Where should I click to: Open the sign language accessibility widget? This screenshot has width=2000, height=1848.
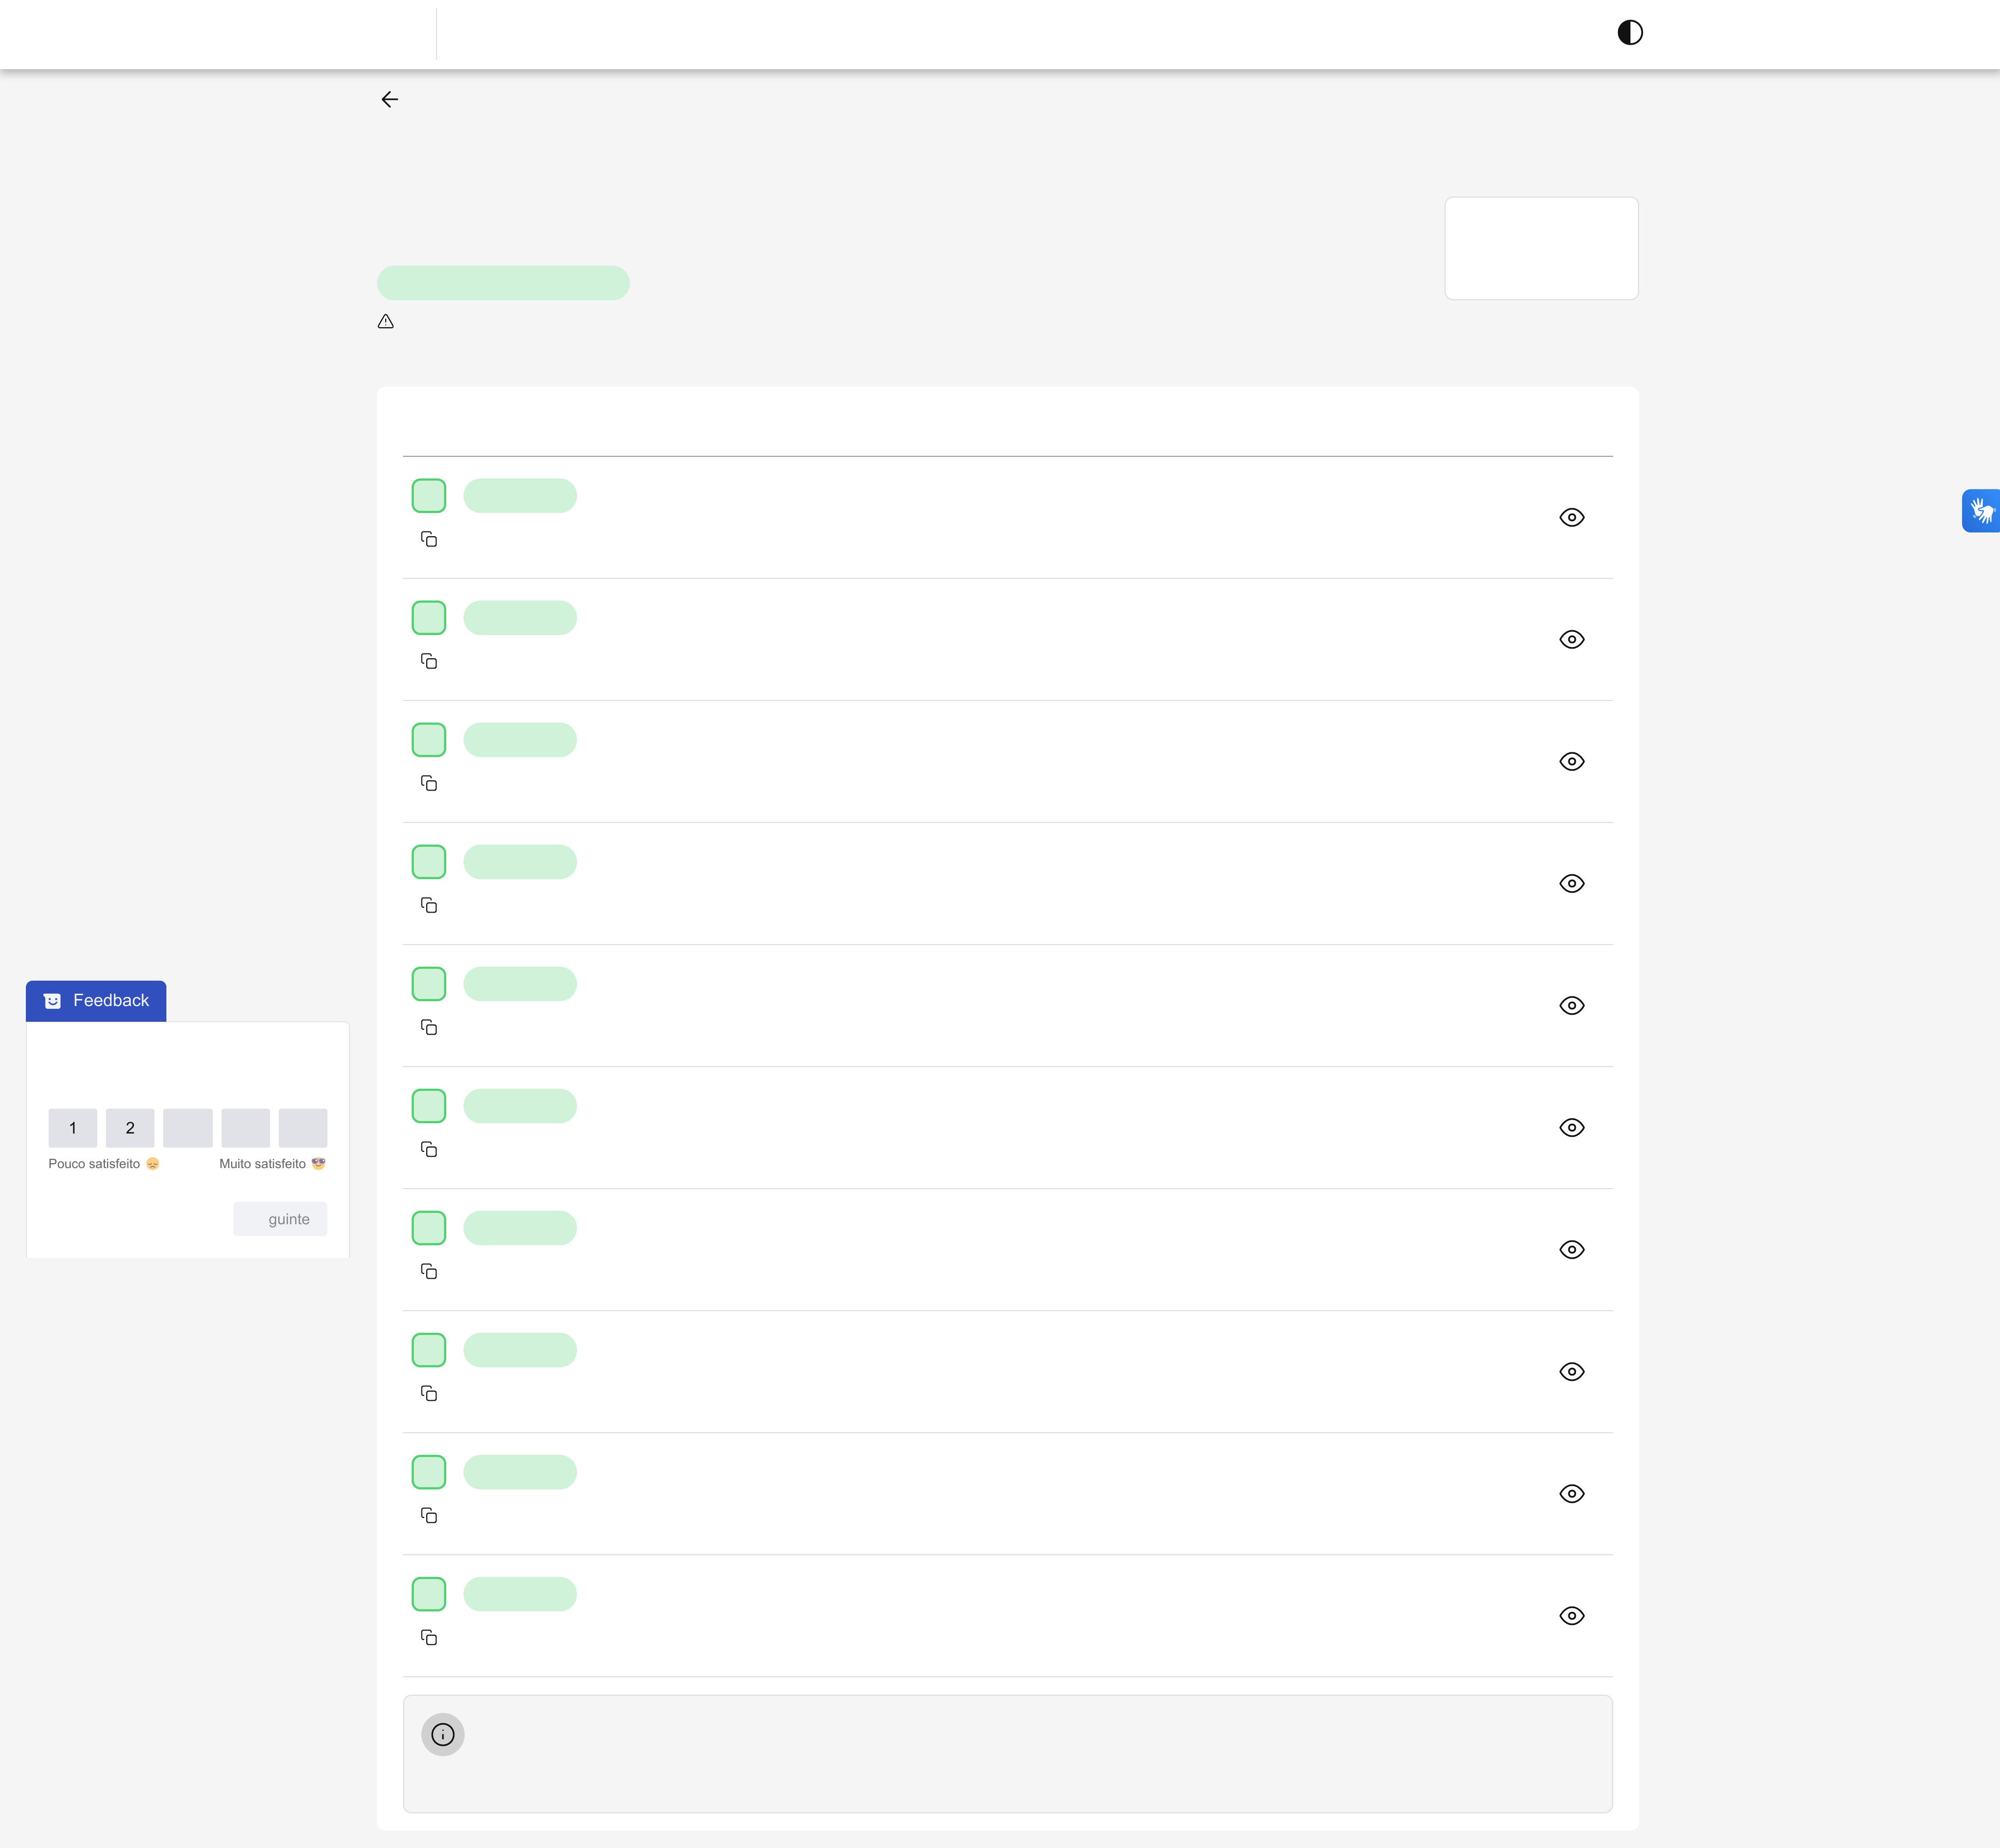click(x=1980, y=511)
